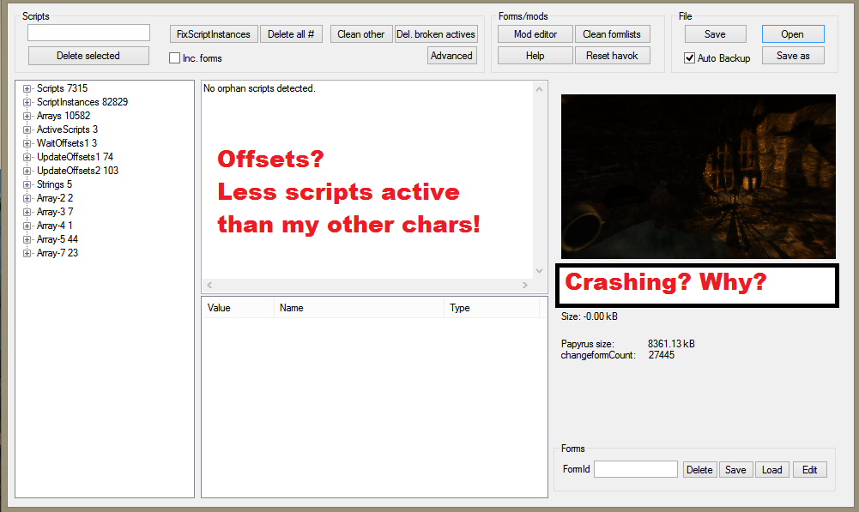The width and height of the screenshot is (859, 512).
Task: Click the Reset havok button
Action: [x=612, y=55]
